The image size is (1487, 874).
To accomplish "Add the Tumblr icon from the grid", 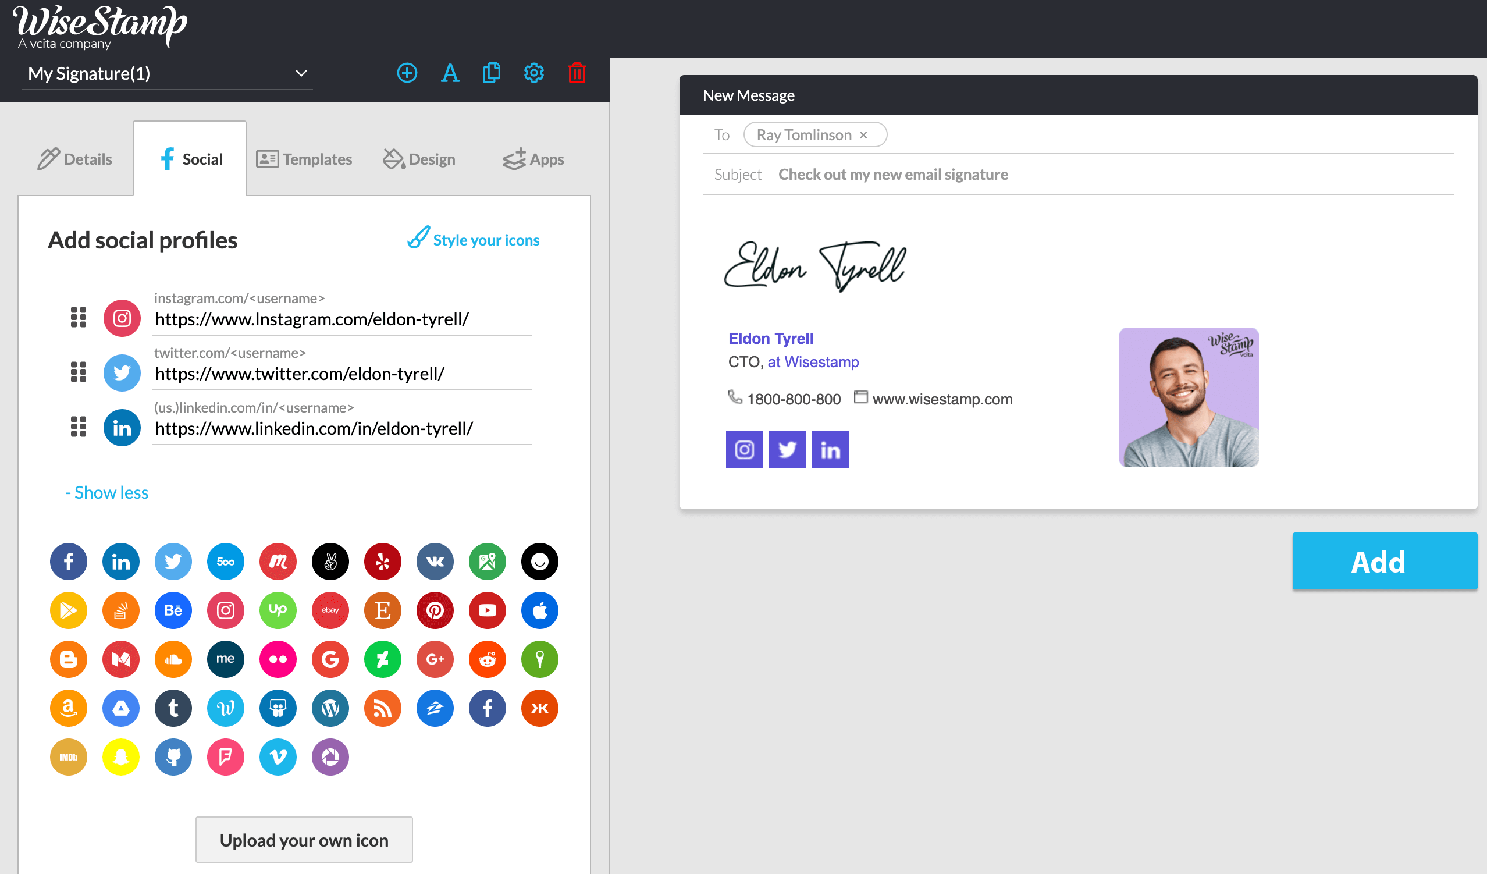I will pos(173,708).
